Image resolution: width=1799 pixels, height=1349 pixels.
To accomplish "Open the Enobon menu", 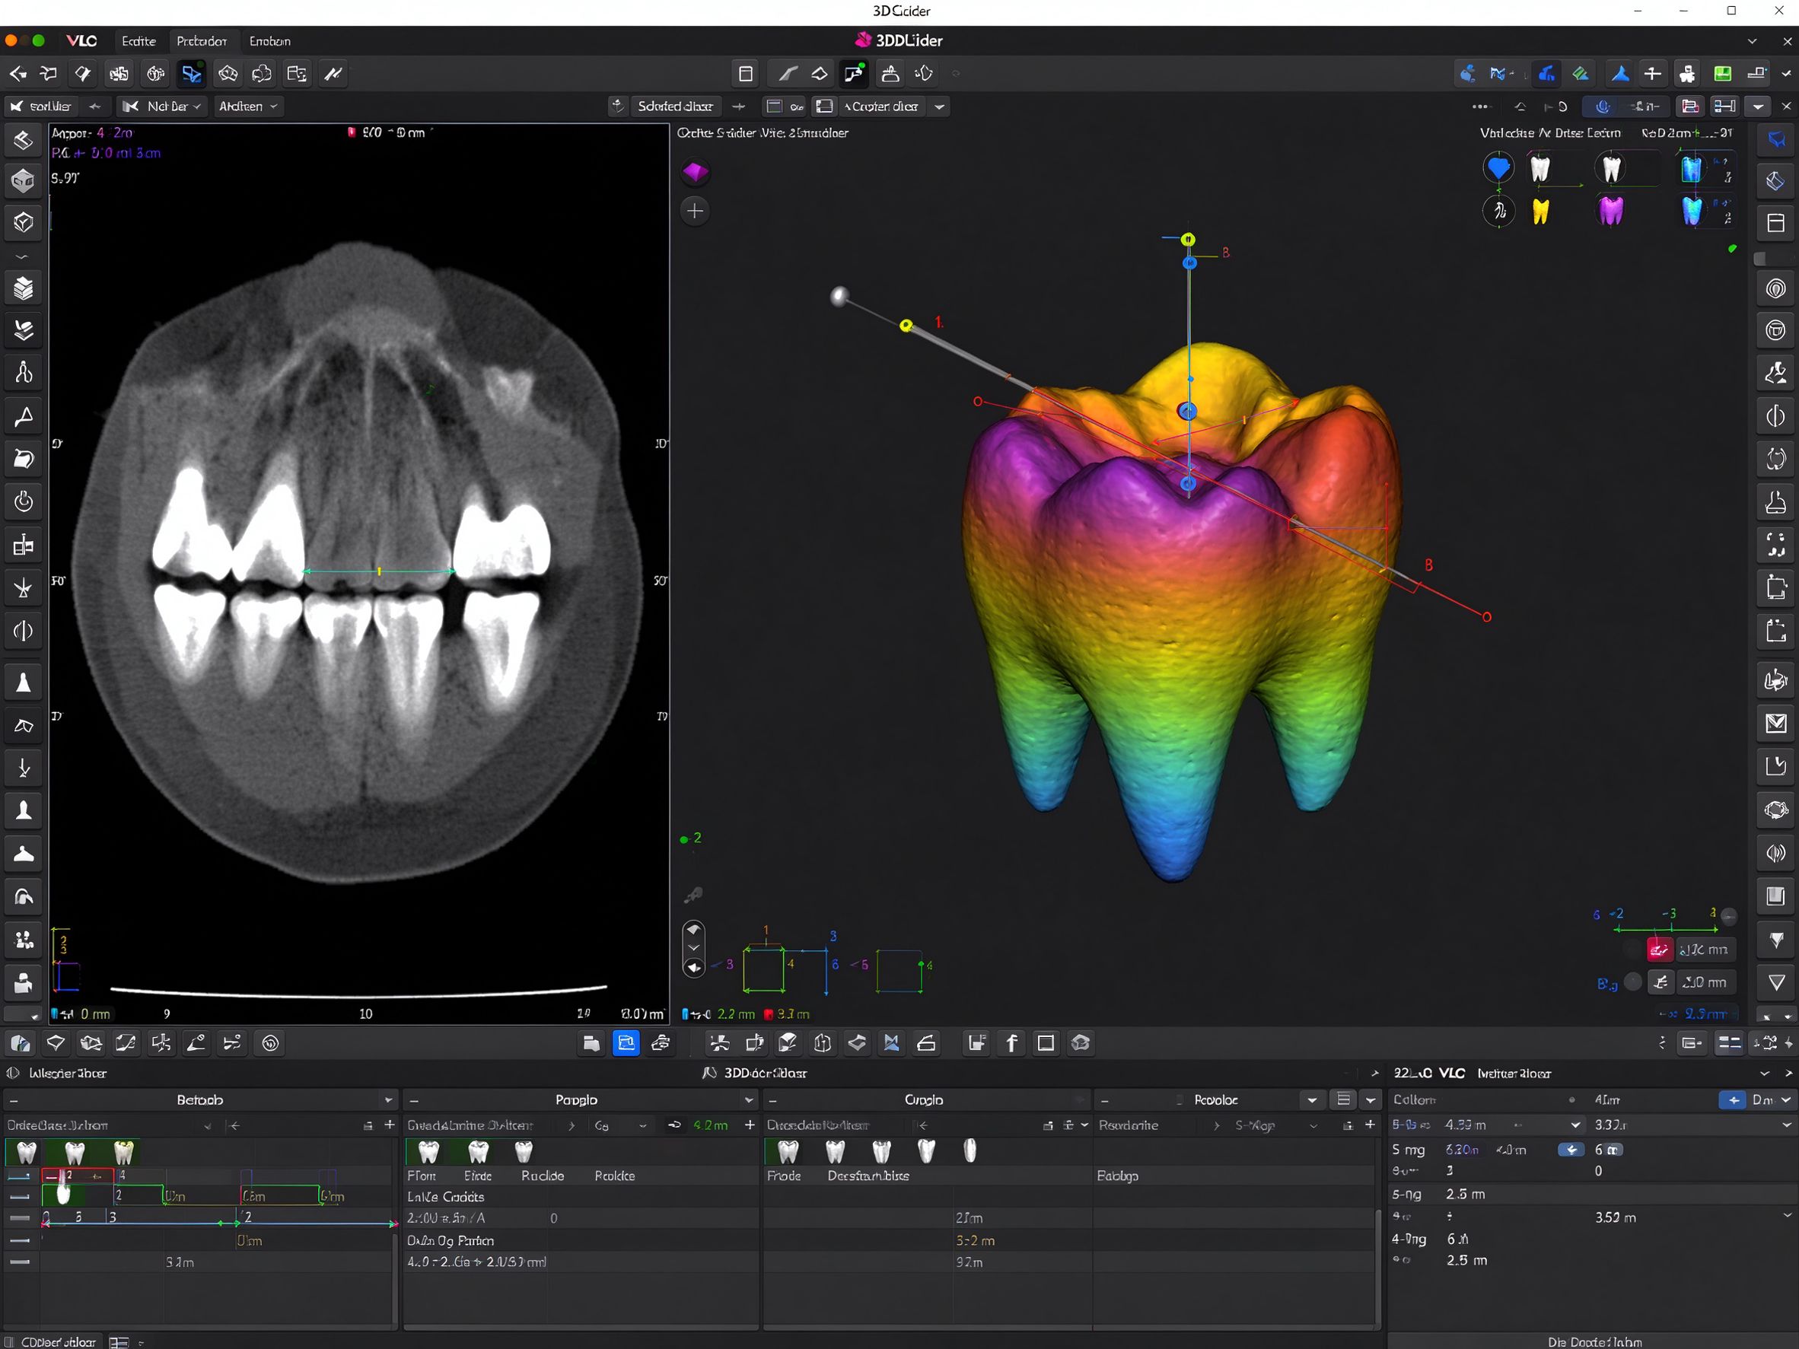I will coord(270,40).
